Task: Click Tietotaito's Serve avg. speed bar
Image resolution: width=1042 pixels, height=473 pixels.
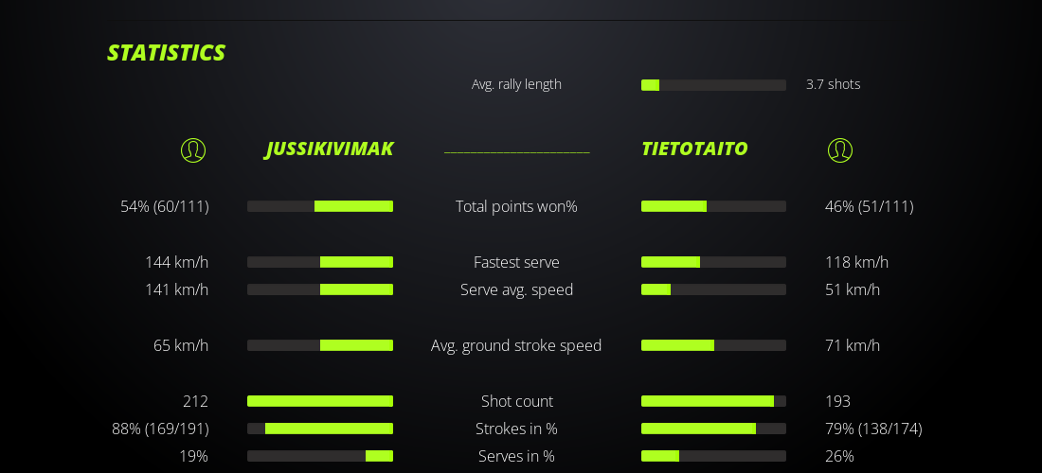Action: click(713, 289)
